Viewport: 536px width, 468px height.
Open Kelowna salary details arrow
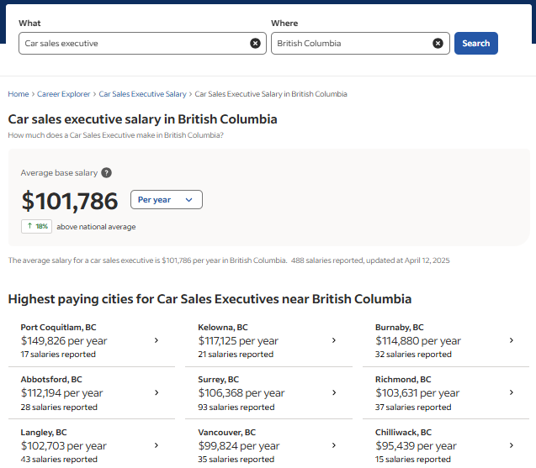click(x=334, y=340)
